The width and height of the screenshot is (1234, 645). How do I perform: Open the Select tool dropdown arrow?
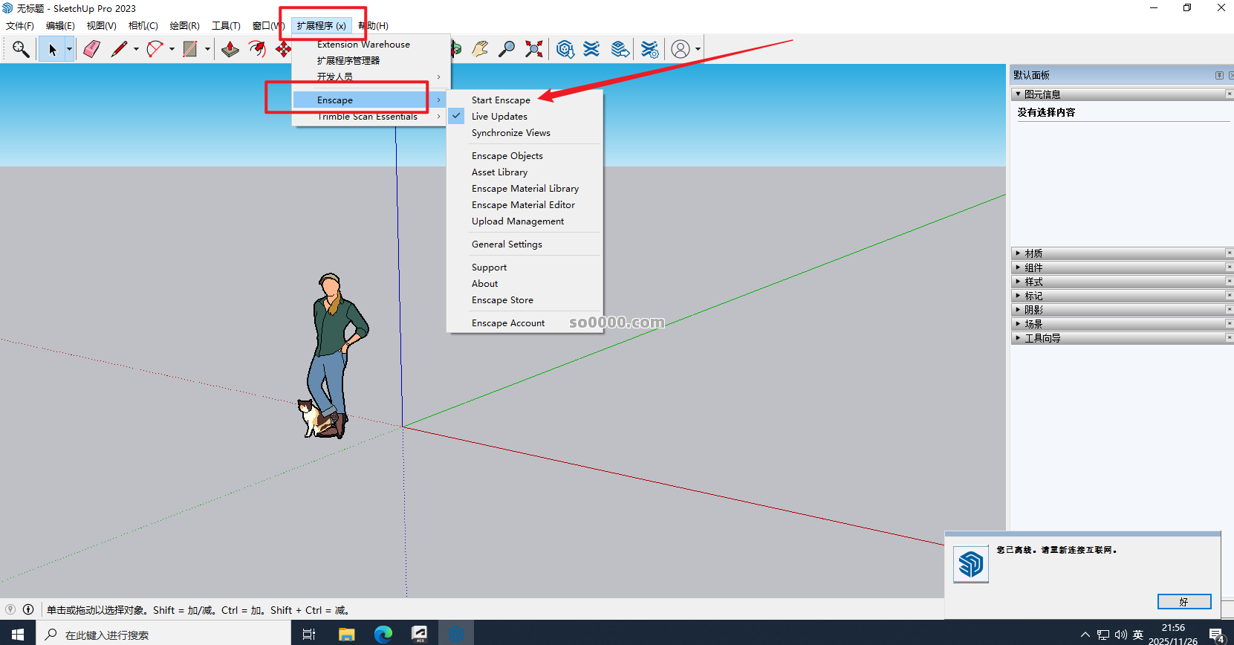point(69,49)
